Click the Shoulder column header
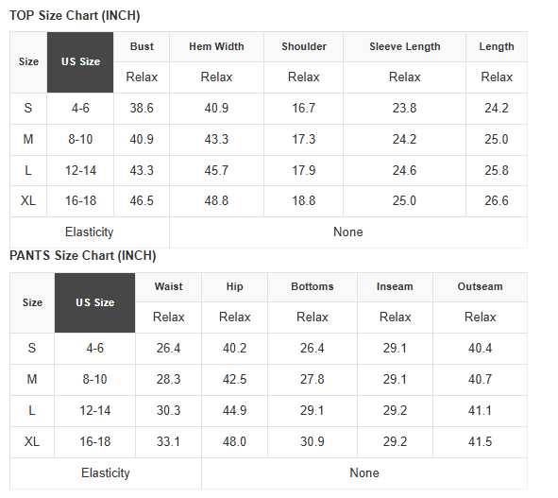Viewport: 558px width, 498px height. pos(304,46)
